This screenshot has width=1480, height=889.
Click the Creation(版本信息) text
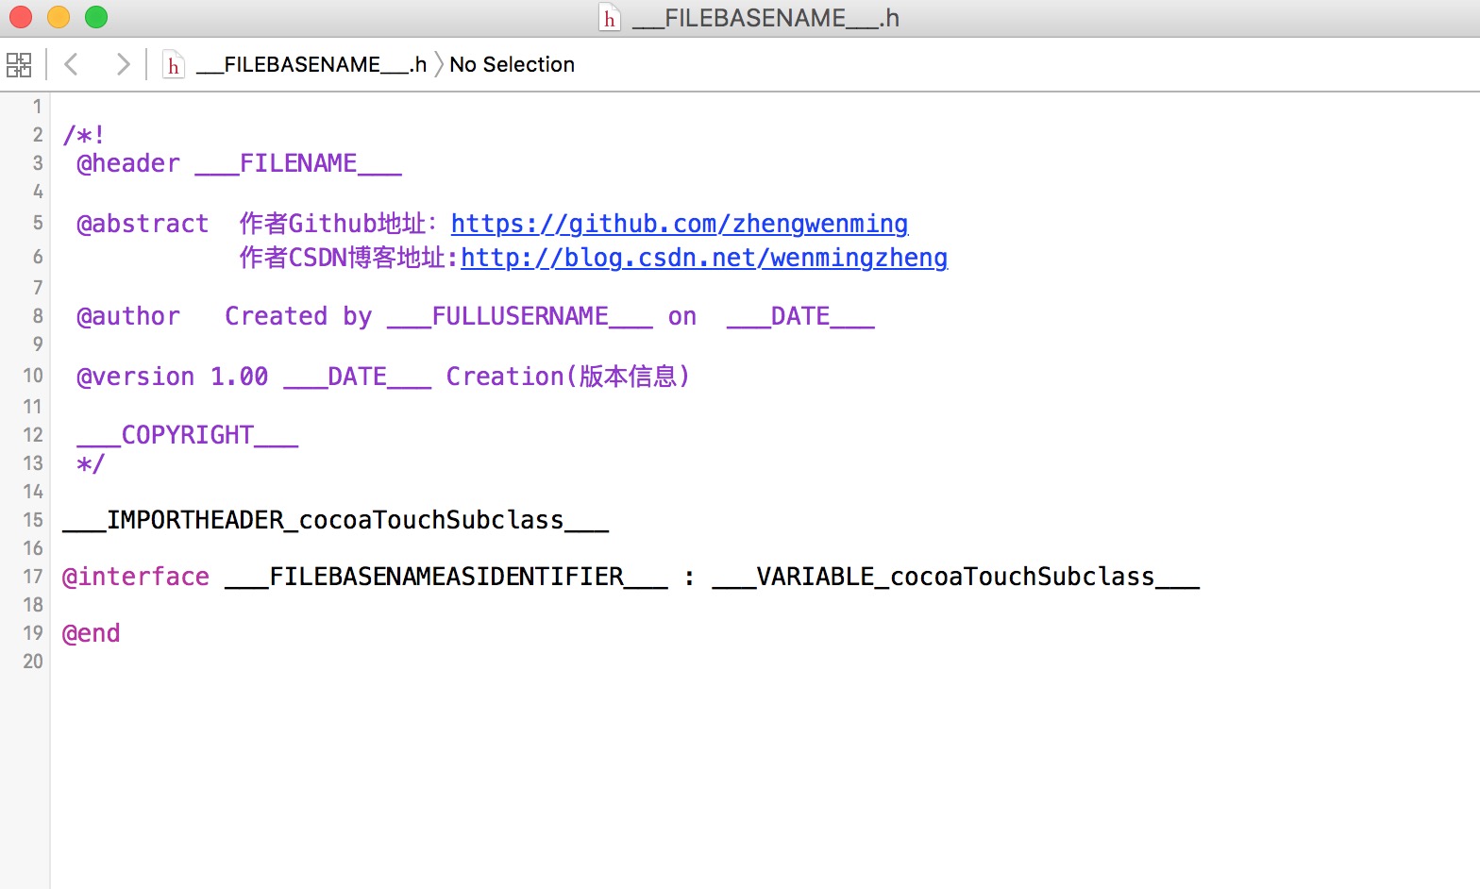pos(568,377)
